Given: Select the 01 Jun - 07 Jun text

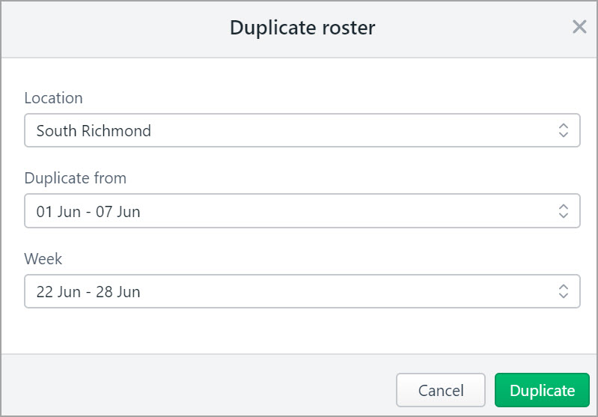Looking at the screenshot, I should coord(88,212).
